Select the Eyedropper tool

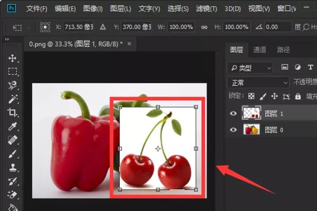(x=13, y=127)
